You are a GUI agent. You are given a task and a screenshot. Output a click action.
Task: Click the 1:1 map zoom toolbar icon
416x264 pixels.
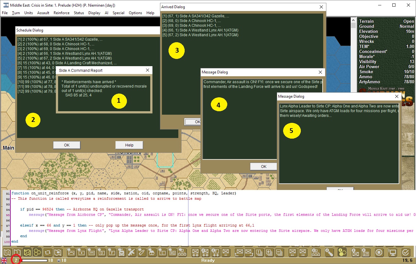pyautogui.click(x=7, y=252)
